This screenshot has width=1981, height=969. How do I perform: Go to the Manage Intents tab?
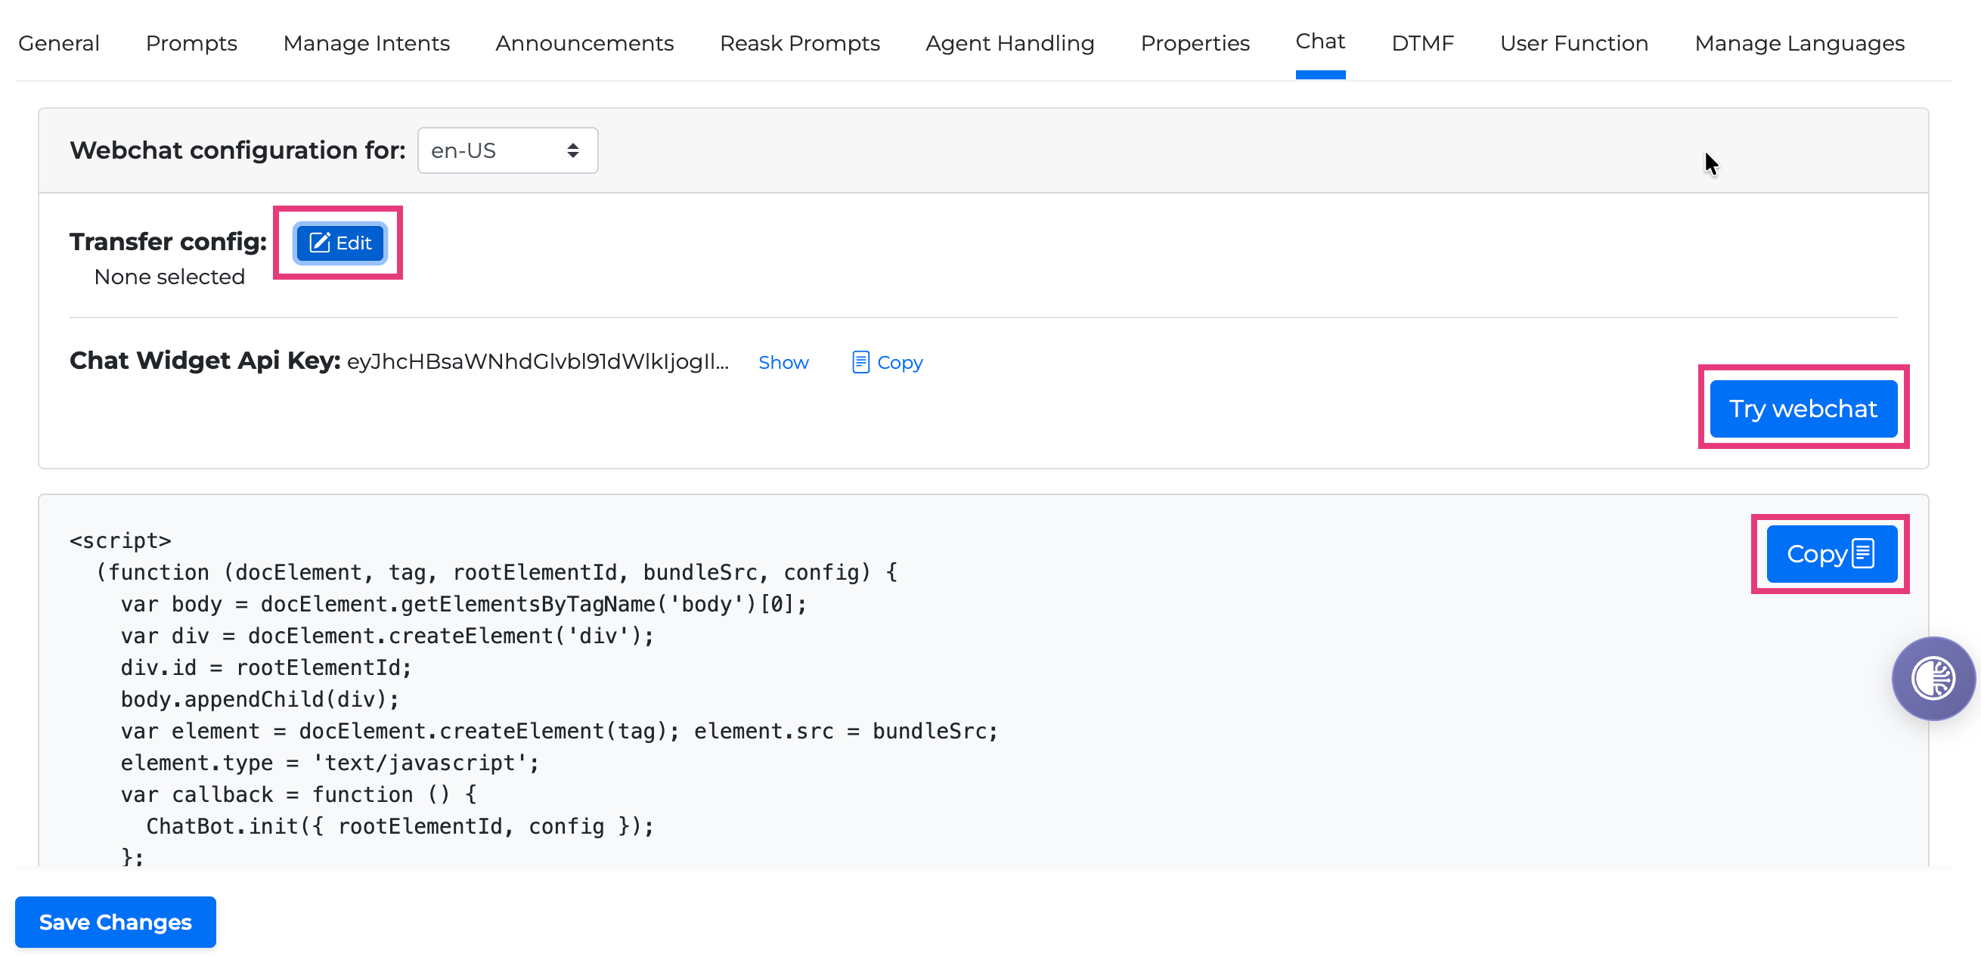[x=366, y=43]
